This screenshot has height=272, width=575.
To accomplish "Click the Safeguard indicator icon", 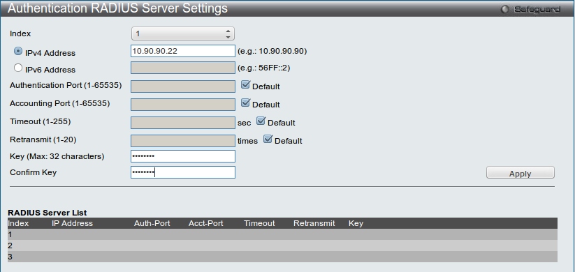I will click(x=505, y=10).
